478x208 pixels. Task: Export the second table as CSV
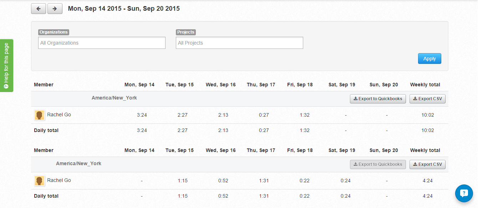pyautogui.click(x=427, y=164)
